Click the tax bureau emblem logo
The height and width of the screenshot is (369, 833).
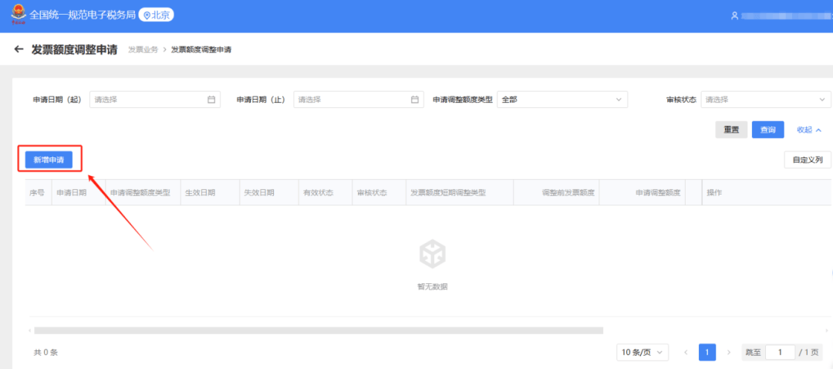click(16, 15)
